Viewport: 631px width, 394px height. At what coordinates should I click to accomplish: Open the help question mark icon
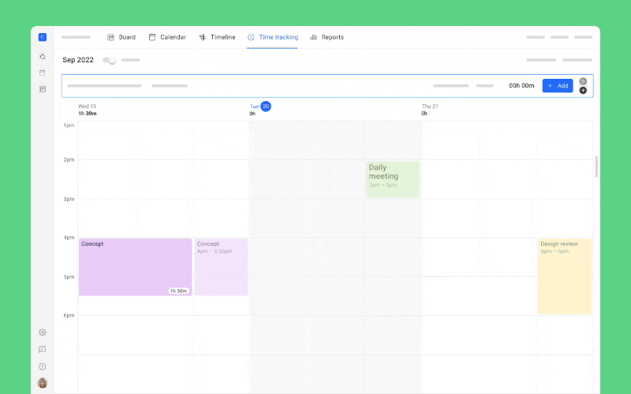43,366
